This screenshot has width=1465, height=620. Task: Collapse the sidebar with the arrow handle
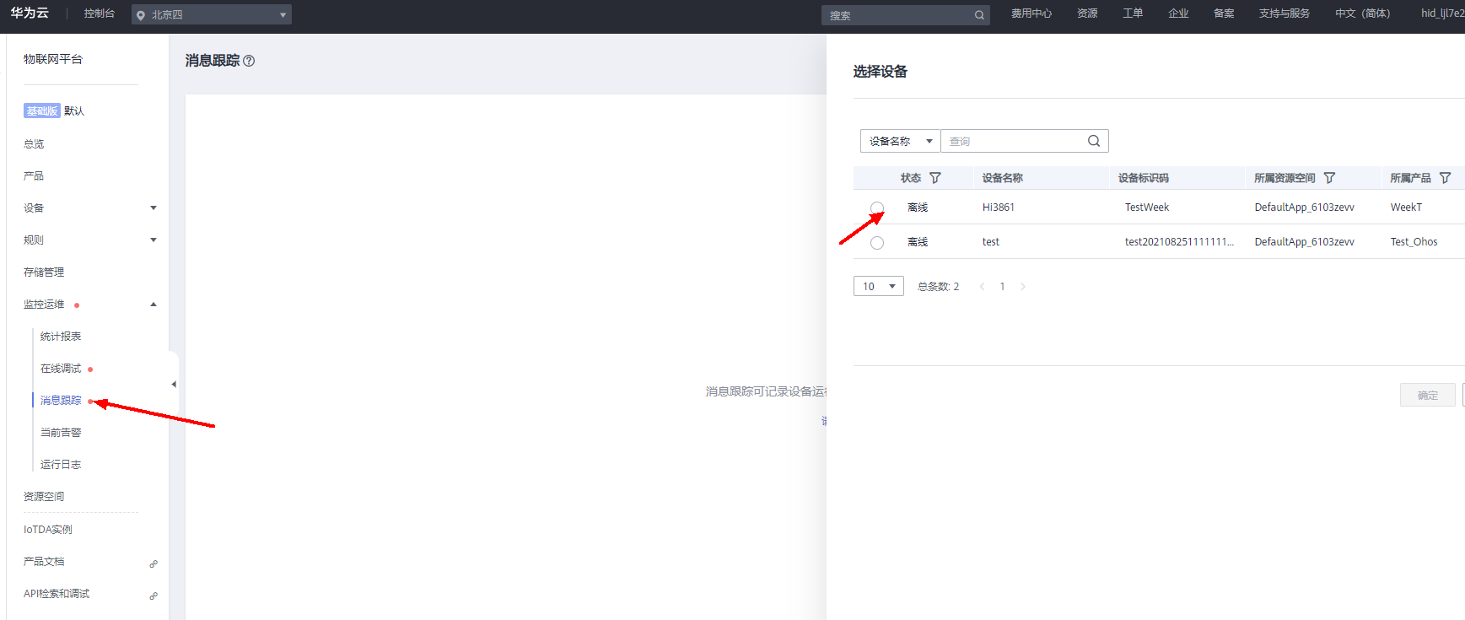point(174,385)
